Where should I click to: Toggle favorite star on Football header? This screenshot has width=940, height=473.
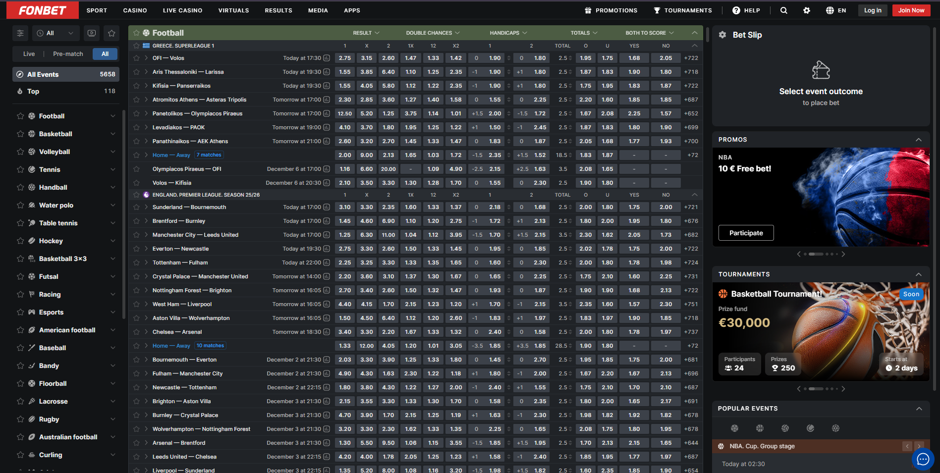coord(136,33)
